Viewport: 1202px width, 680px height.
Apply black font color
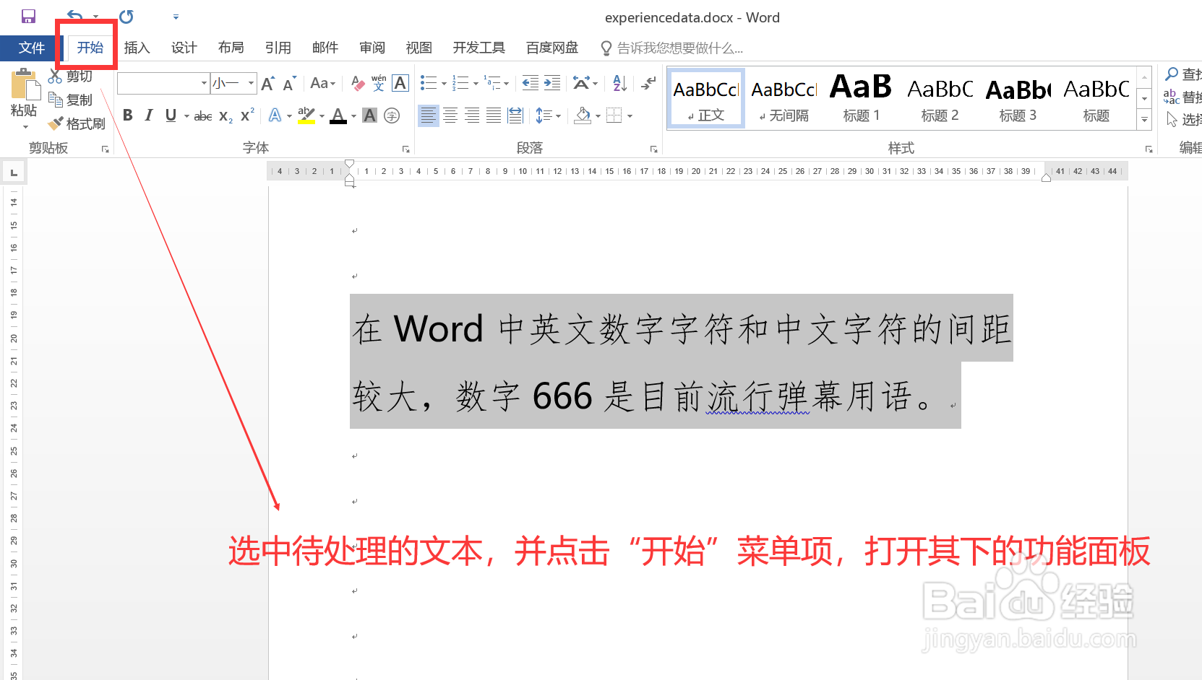tap(338, 115)
